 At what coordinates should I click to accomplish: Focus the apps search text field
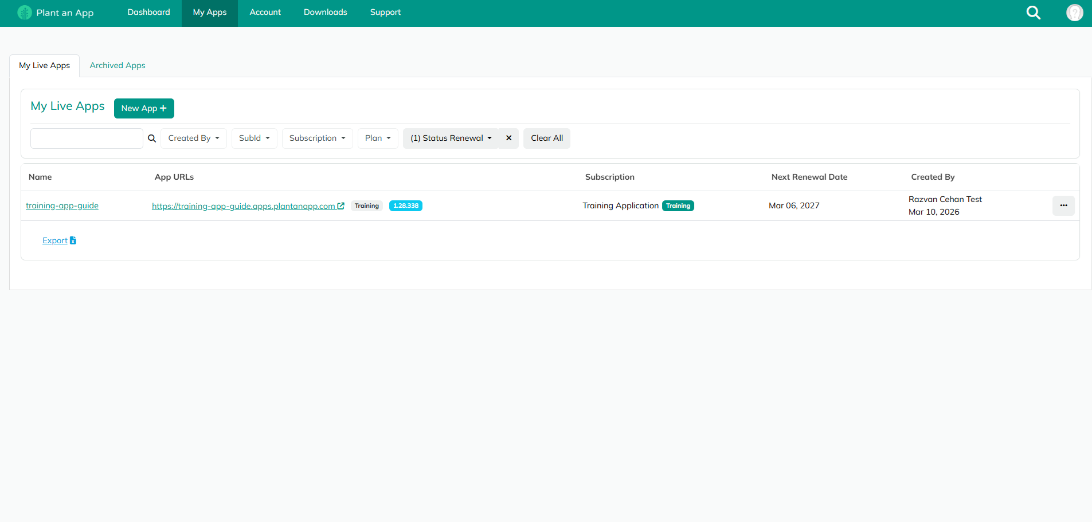point(87,139)
